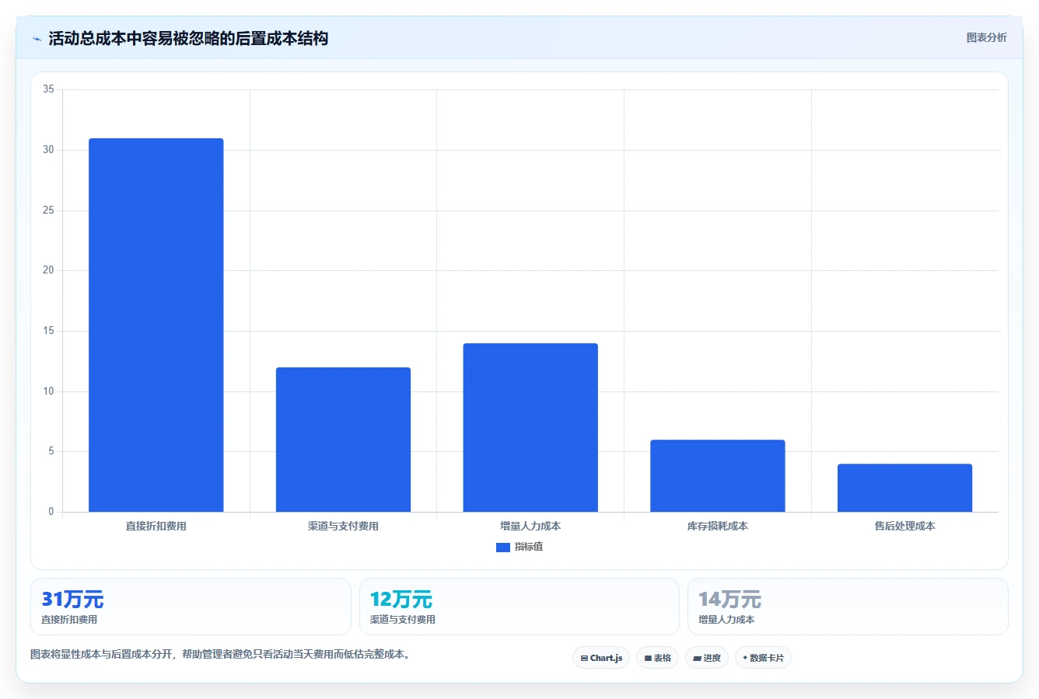Click the chart title 活动总成本中容易被忽略的后置成本结构
1039x699 pixels.
(x=188, y=38)
